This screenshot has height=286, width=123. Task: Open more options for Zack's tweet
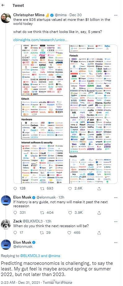point(116,222)
